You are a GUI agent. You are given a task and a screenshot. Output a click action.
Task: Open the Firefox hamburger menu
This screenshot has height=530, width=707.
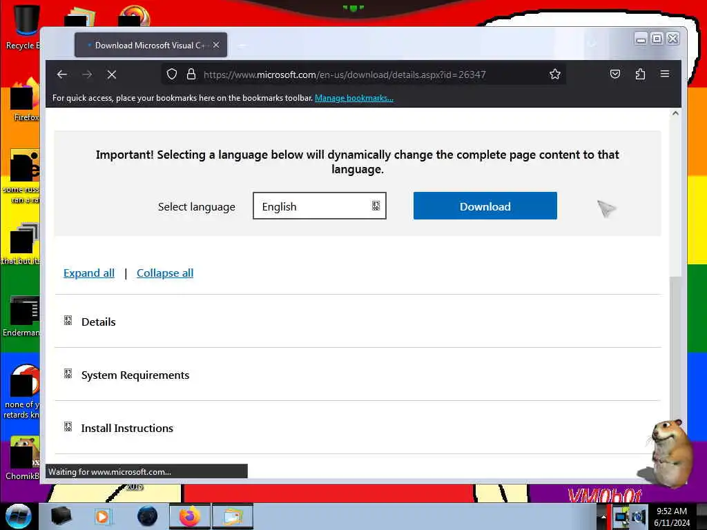(x=665, y=74)
